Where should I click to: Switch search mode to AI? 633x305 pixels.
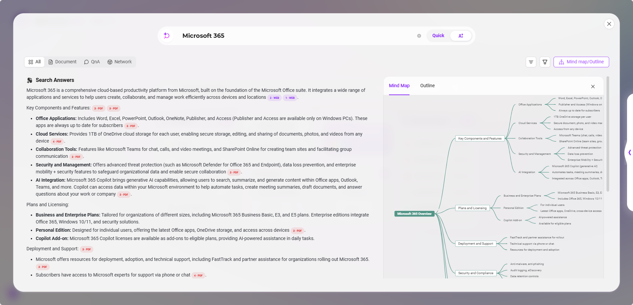(x=461, y=36)
